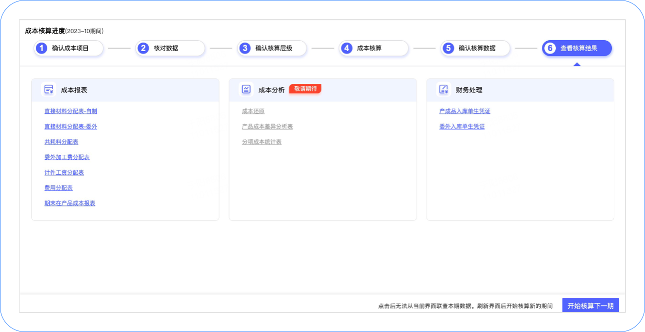Open 直接材料分配表-自制 report
This screenshot has width=645, height=332.
tap(70, 111)
